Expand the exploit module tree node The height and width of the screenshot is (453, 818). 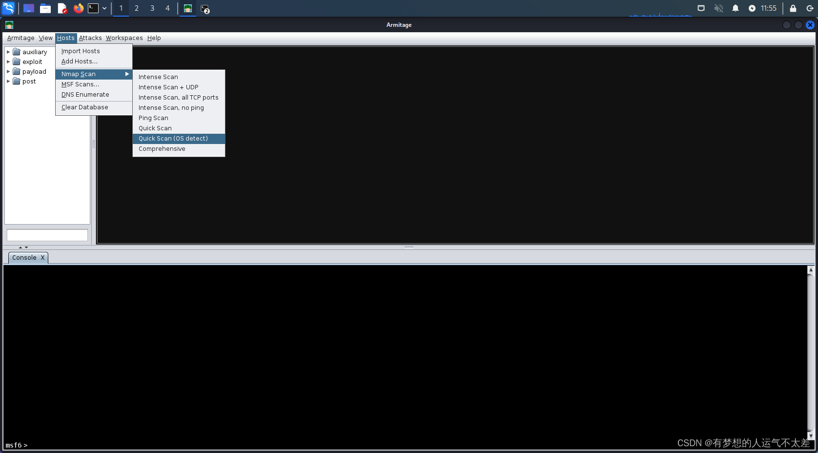point(8,62)
